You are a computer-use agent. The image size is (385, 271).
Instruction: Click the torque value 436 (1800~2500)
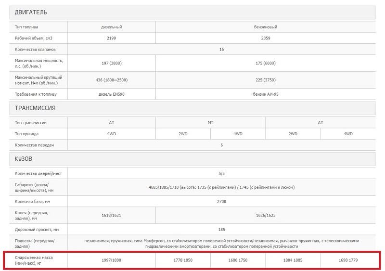112,79
